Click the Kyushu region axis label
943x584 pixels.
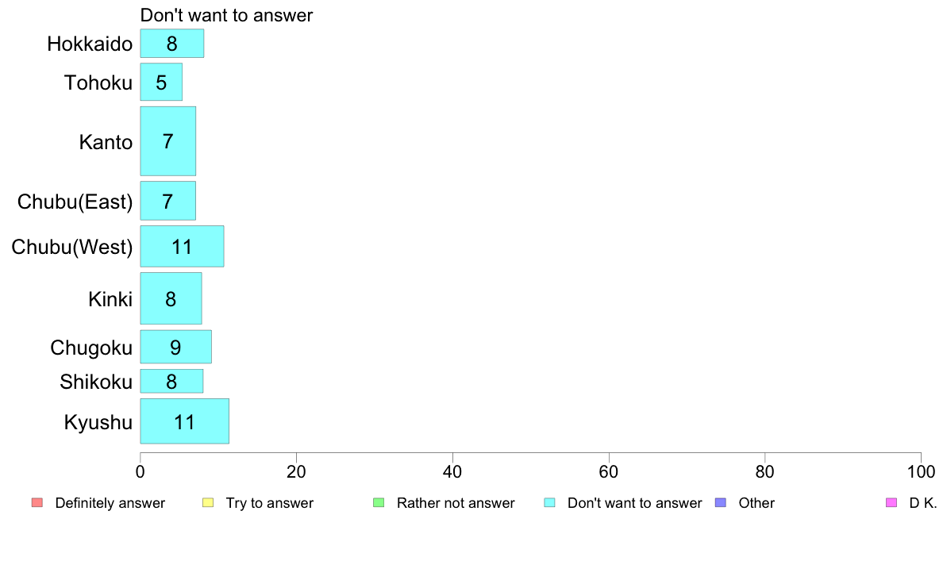point(98,422)
